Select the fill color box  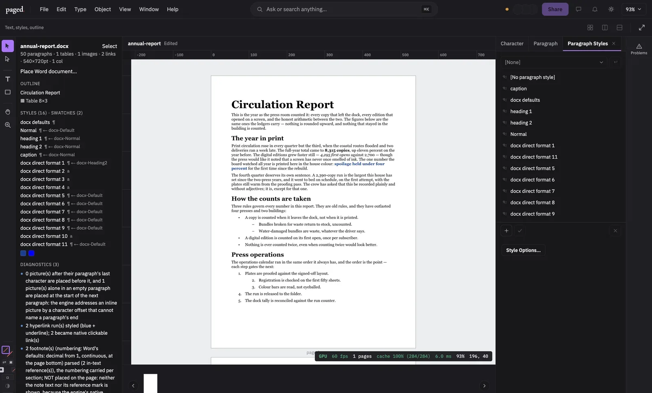[6, 350]
